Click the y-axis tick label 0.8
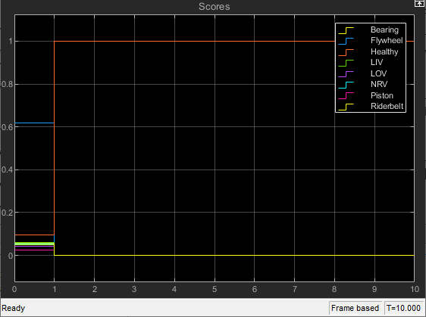Screen dimensions: 426x317 point(7,84)
